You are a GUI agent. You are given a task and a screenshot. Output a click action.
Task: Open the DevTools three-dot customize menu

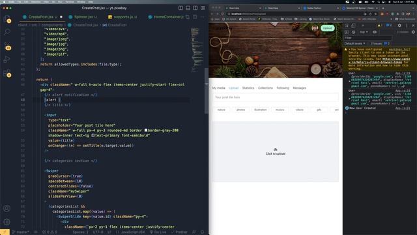(407, 25)
